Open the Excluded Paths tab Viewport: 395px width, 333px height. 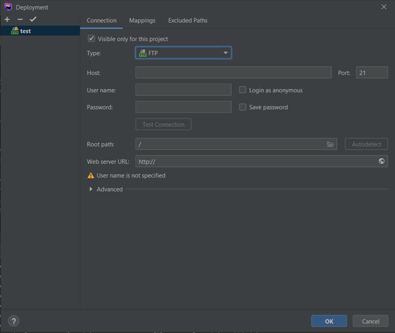click(187, 21)
